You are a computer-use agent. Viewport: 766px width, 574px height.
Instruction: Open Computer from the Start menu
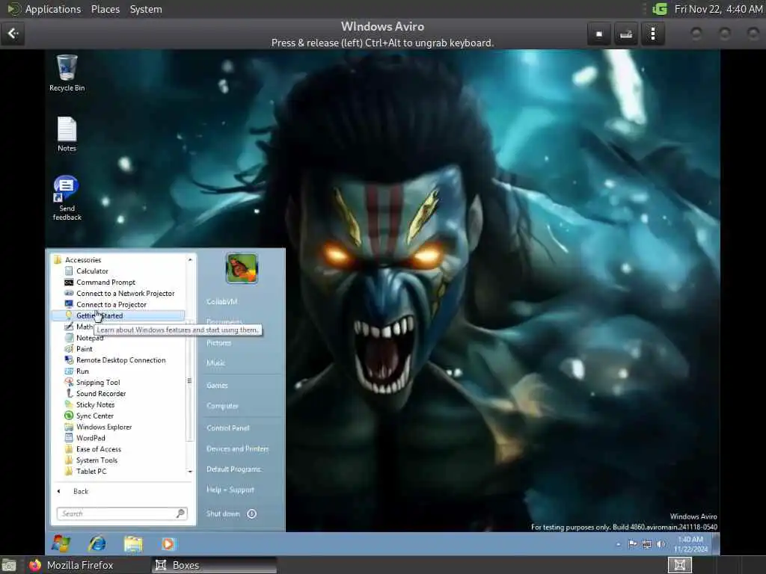point(222,406)
